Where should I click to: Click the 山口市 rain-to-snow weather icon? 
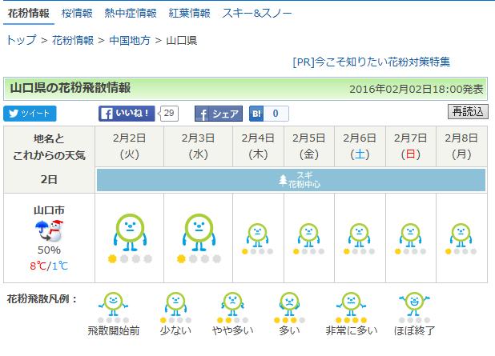[x=49, y=231]
